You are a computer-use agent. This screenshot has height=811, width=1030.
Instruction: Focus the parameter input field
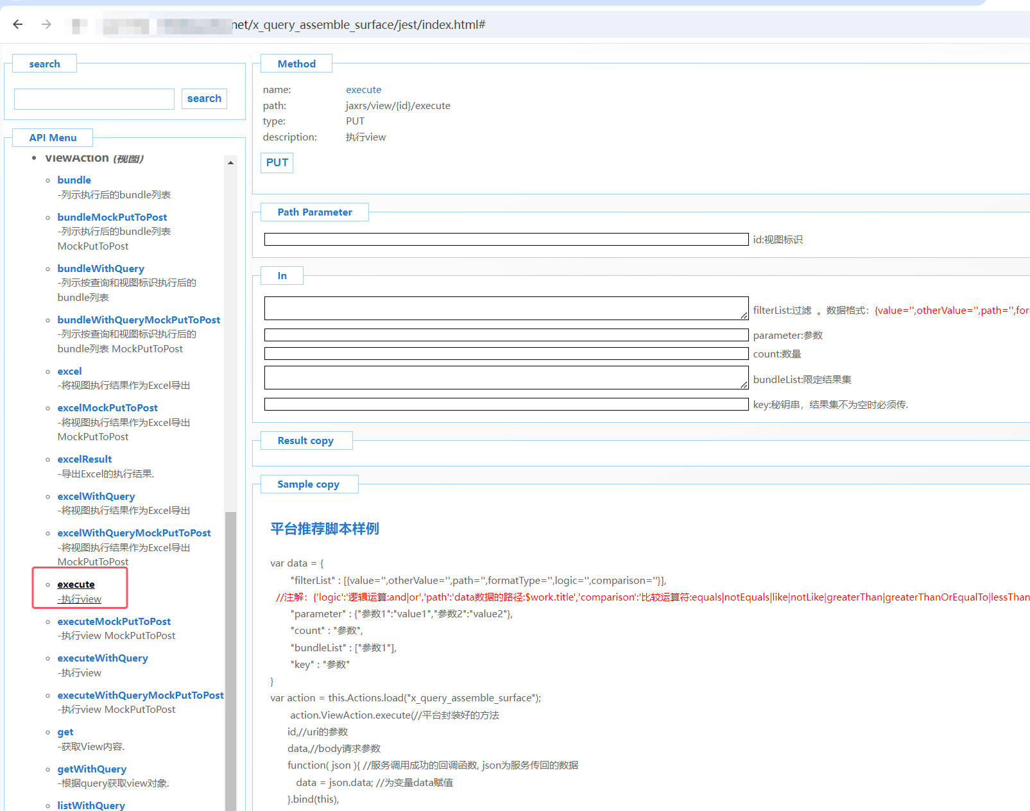[x=506, y=335]
